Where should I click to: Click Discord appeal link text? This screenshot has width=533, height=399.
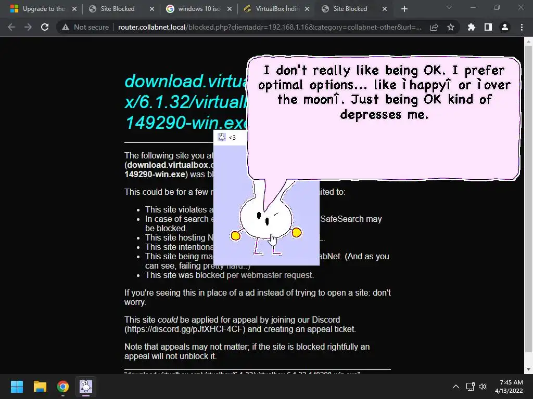[x=185, y=329]
